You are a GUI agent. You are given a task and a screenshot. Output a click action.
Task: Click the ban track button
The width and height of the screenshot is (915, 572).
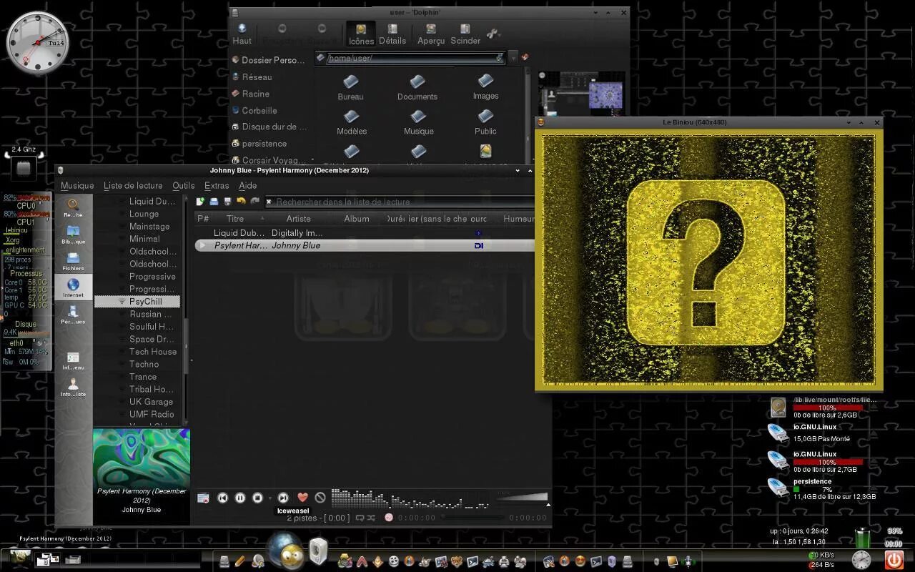[320, 498]
